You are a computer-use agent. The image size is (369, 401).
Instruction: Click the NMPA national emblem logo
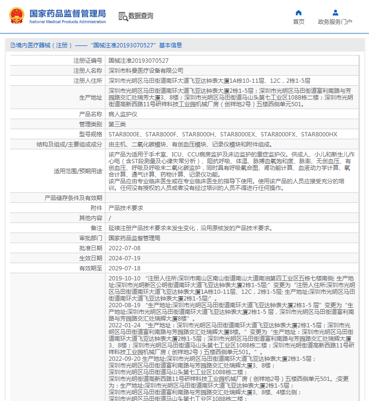click(17, 15)
